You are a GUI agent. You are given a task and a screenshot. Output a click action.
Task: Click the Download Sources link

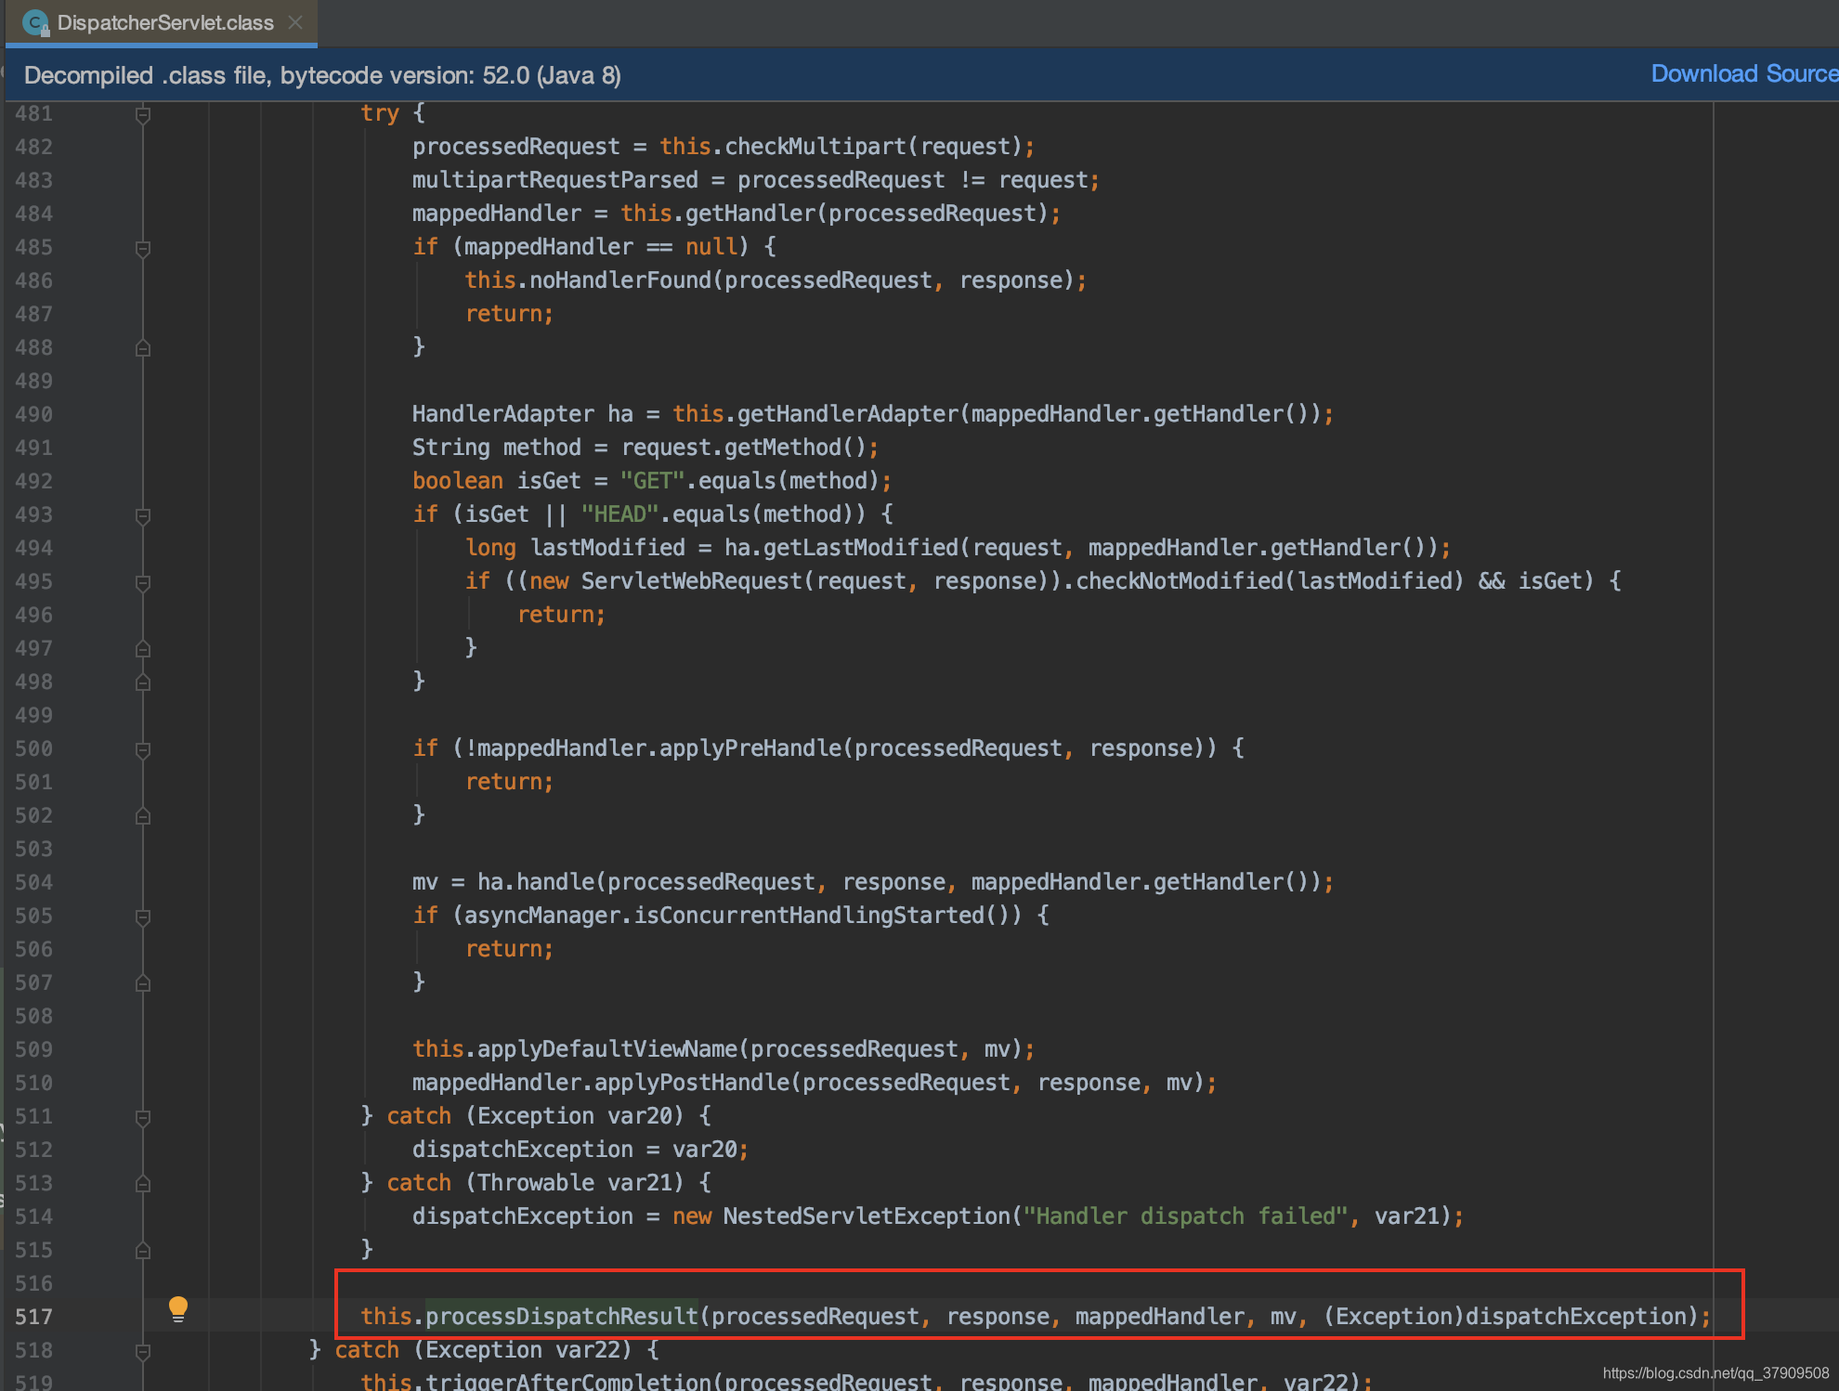point(1744,74)
